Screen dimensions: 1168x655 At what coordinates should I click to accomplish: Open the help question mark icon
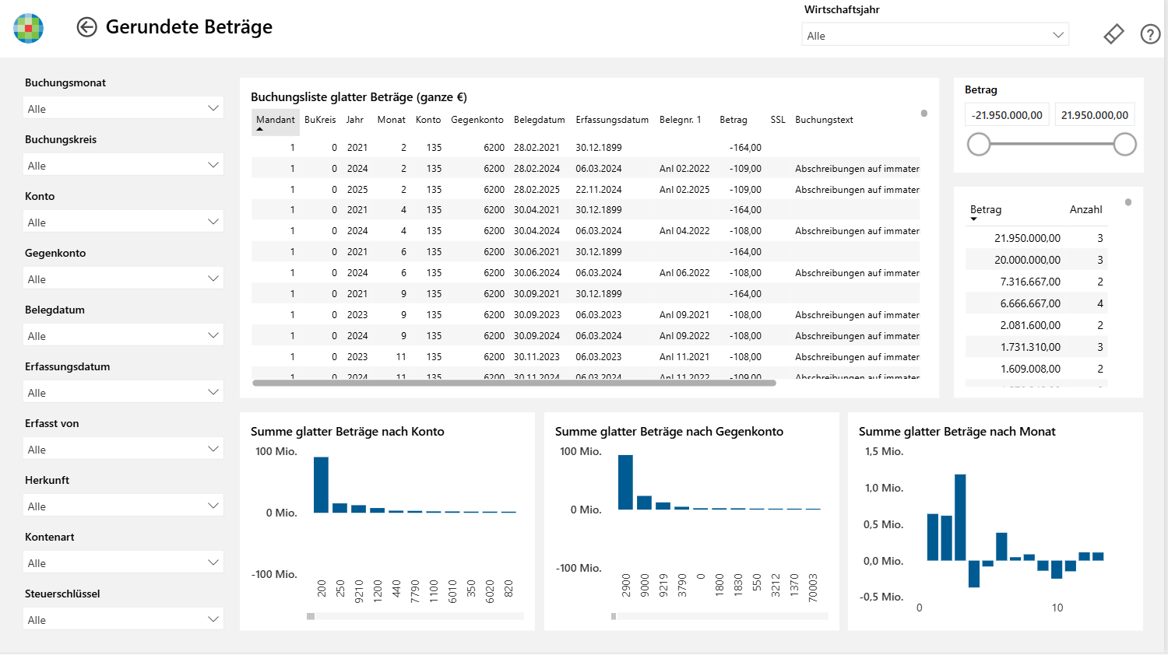click(1150, 34)
